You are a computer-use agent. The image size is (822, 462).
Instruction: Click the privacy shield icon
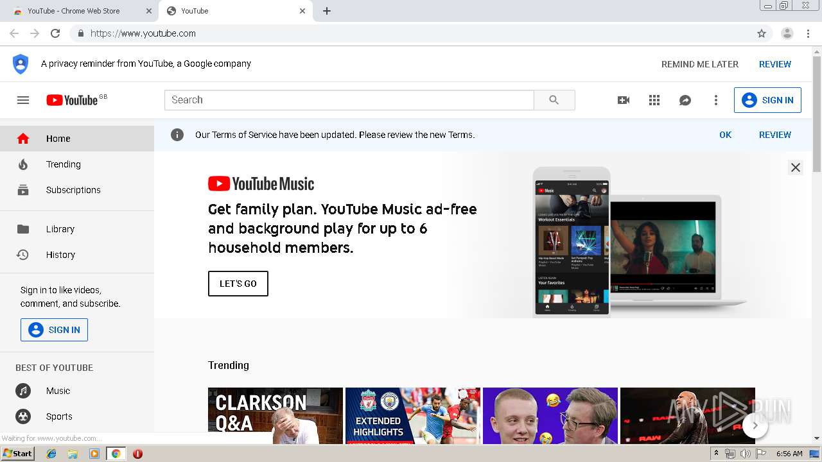tap(21, 64)
